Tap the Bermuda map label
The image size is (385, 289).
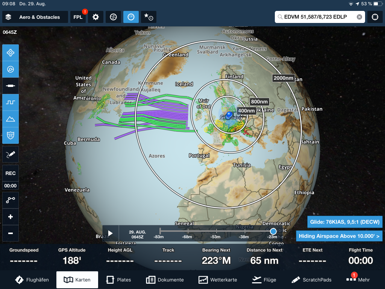click(89, 139)
